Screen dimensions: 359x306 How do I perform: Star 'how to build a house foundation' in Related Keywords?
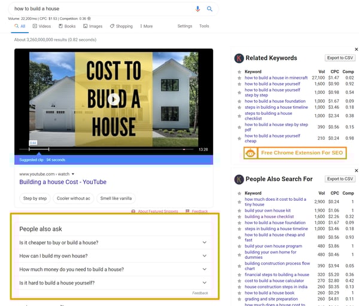[239, 102]
